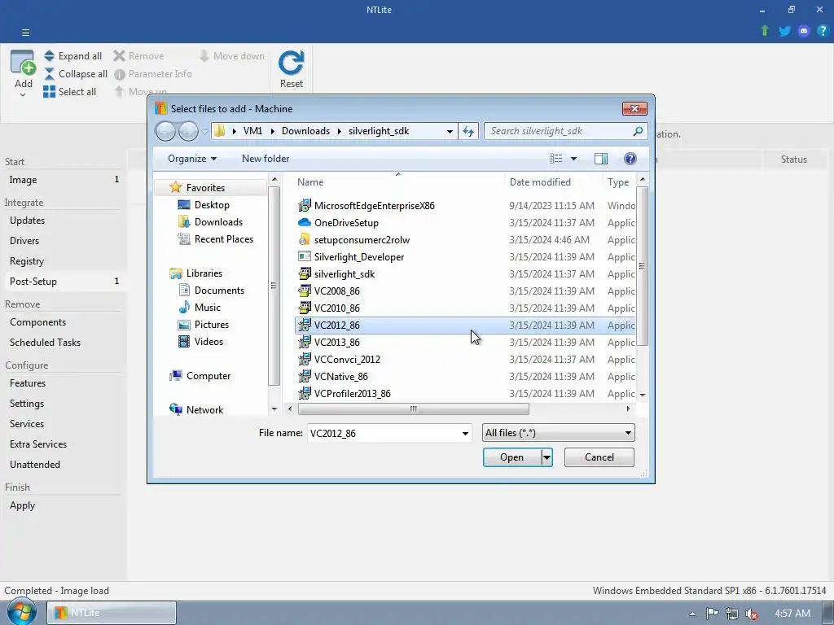The width and height of the screenshot is (834, 625).
Task: Click the network tray icon
Action: [x=732, y=614]
